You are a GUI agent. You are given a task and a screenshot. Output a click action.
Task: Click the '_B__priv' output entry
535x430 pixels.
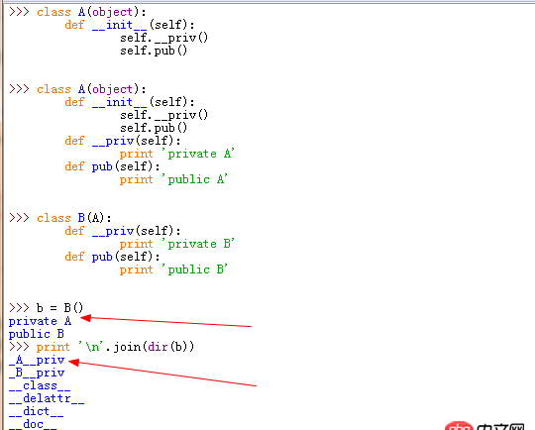click(37, 373)
